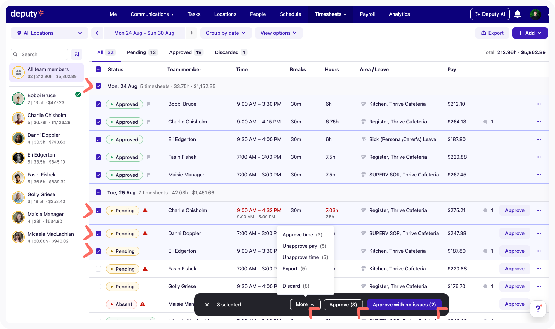This screenshot has width=555, height=329.
Task: Switch to the Pending tab
Action: click(142, 52)
